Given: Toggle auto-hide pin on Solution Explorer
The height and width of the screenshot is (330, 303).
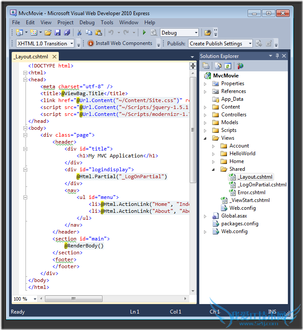Looking at the screenshot, I should click(x=277, y=56).
